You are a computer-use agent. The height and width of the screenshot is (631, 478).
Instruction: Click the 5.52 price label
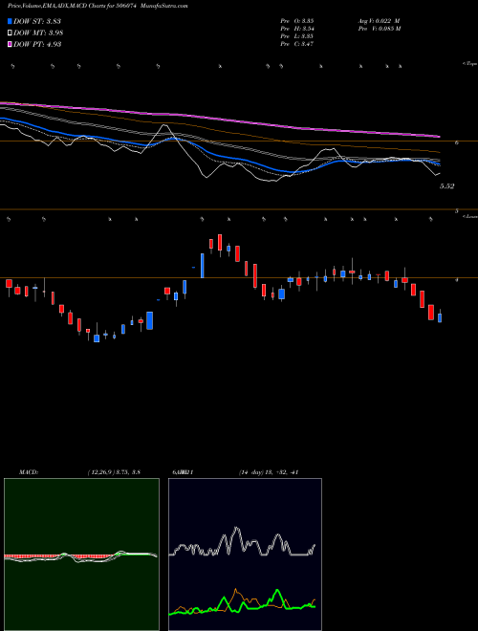click(x=447, y=186)
